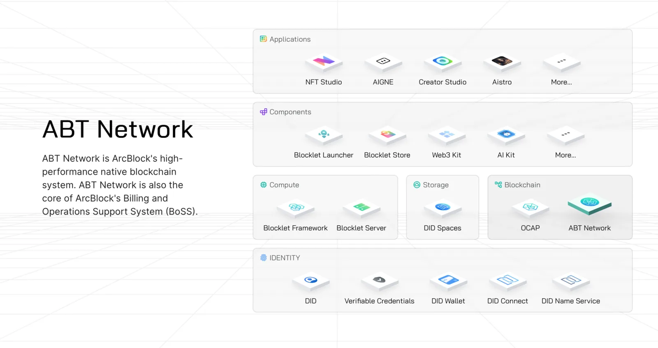
Task: Click the Blockchain section header icon
Action: pyautogui.click(x=498, y=185)
